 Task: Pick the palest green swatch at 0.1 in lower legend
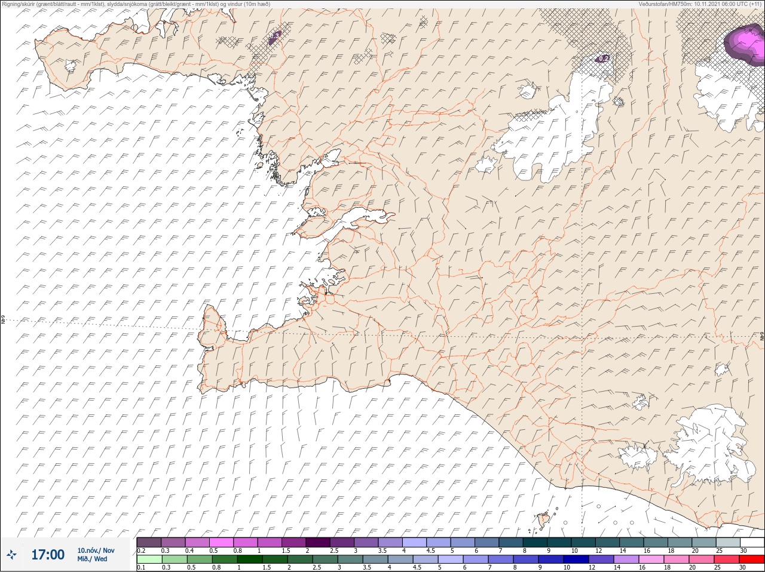point(149,559)
